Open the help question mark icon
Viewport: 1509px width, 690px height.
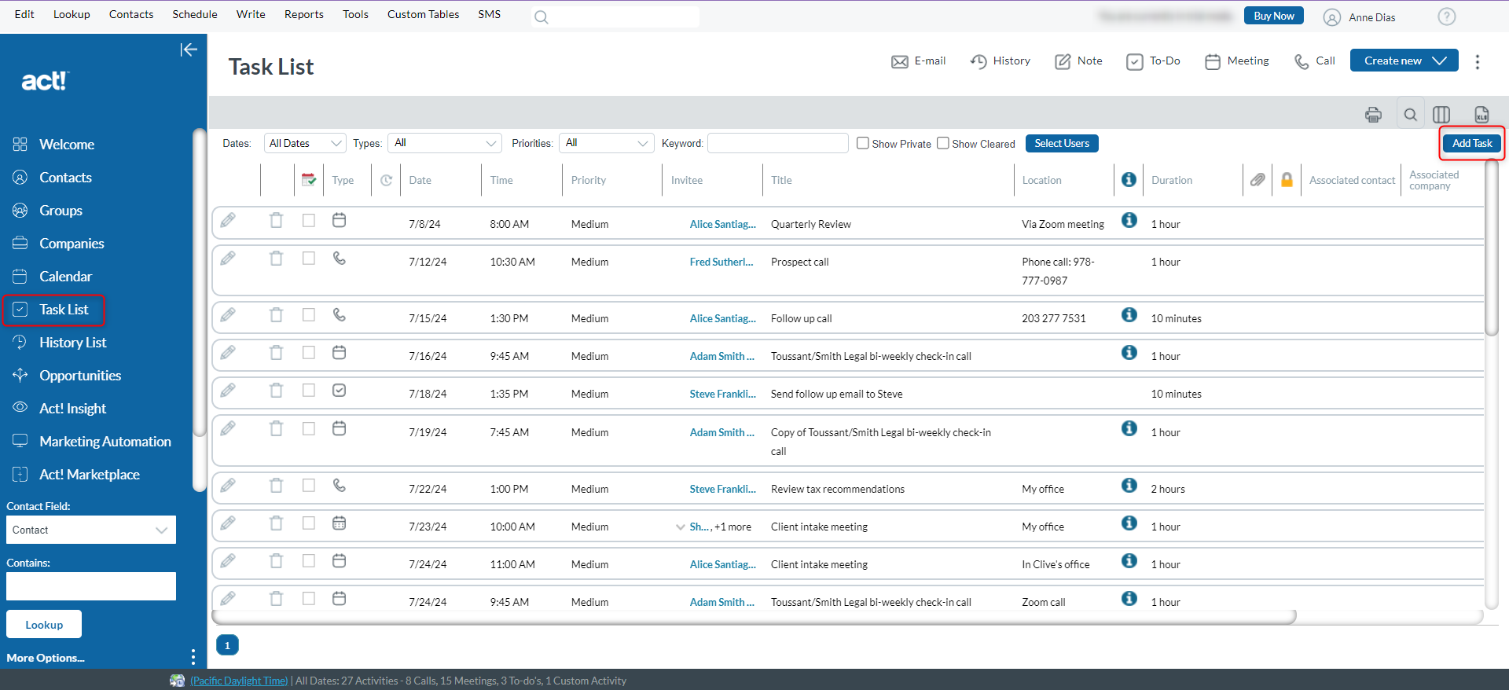click(1446, 17)
